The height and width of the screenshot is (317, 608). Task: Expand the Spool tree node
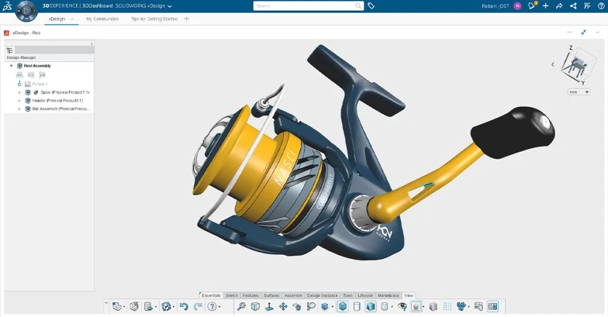(20, 92)
